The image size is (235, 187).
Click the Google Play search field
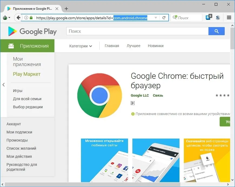coord(138,31)
